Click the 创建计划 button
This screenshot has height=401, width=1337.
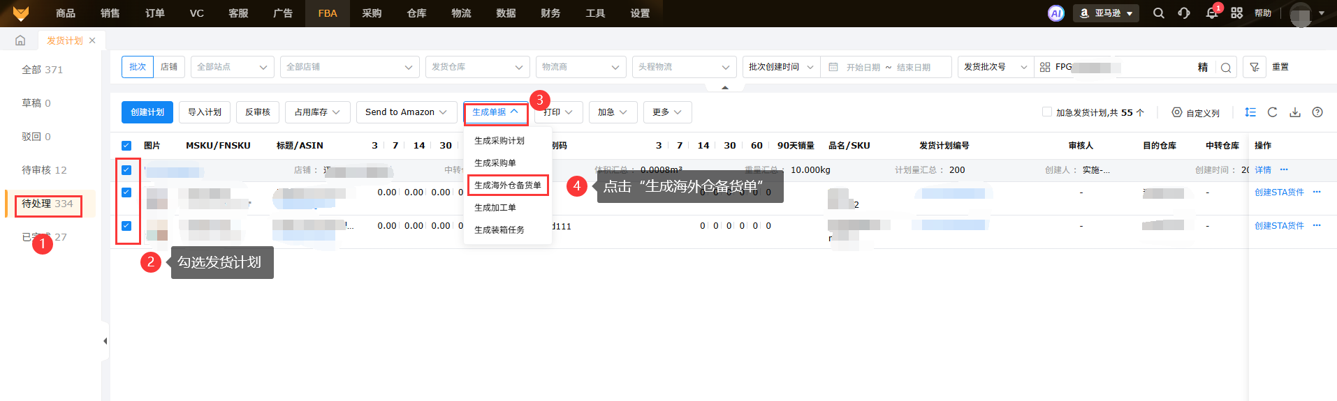point(147,112)
